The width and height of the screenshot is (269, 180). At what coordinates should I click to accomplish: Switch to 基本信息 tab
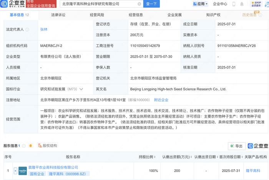click(x=19, y=15)
